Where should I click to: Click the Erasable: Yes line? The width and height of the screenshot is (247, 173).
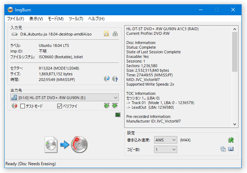[137, 57]
